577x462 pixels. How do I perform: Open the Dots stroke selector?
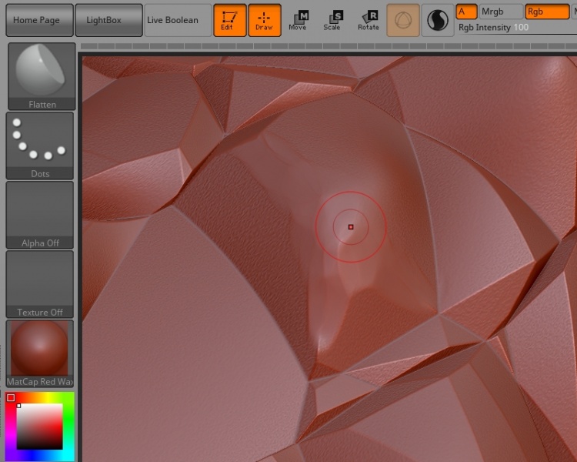(40, 146)
